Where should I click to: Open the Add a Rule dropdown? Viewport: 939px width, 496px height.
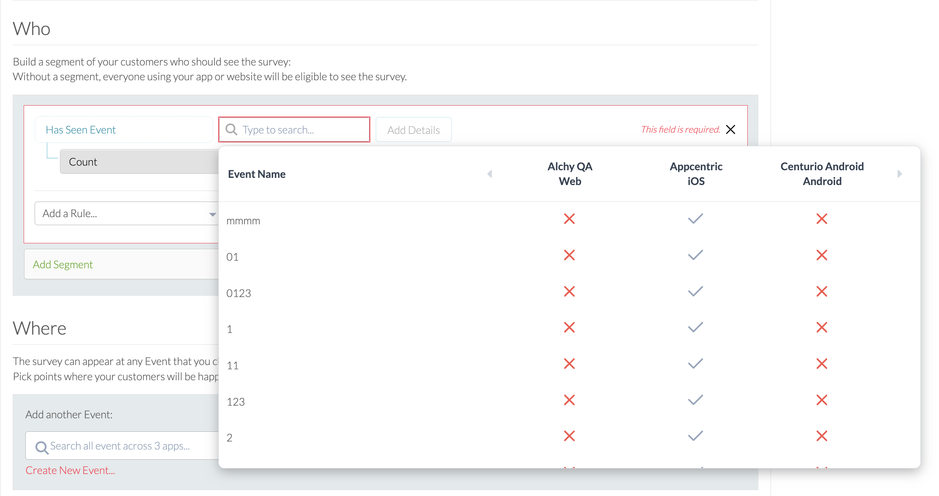tap(127, 214)
